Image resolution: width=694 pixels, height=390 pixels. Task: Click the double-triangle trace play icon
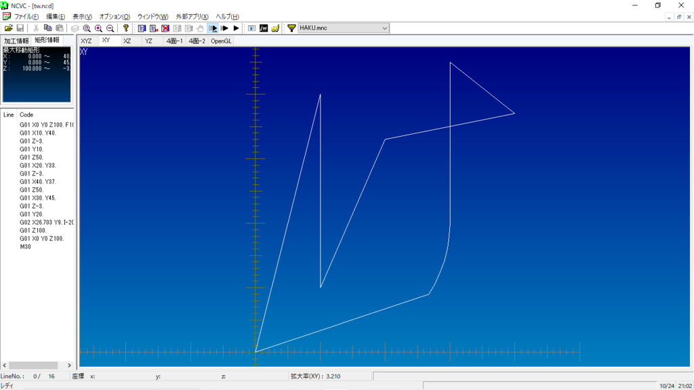224,28
